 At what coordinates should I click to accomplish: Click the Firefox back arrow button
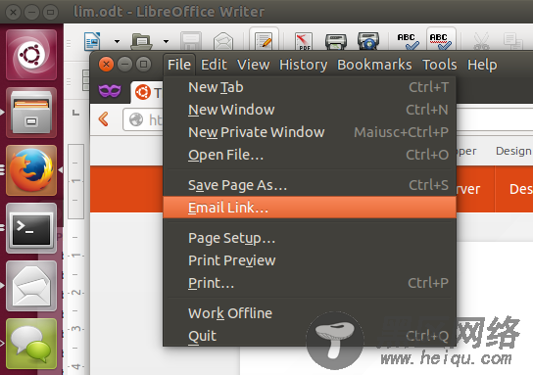coord(104,119)
